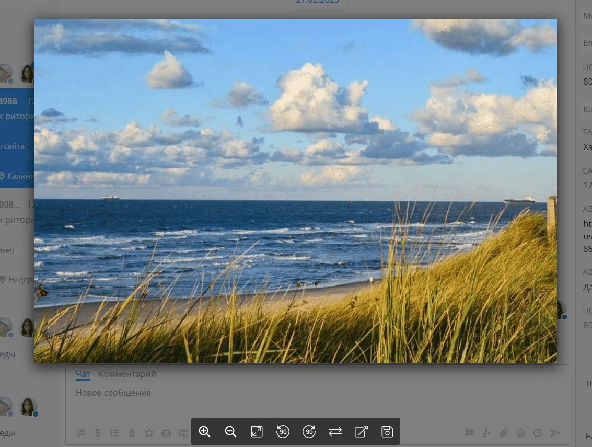Viewport: 592px width, 447px height.
Task: Open the chatbot robot icon
Action: [166, 433]
